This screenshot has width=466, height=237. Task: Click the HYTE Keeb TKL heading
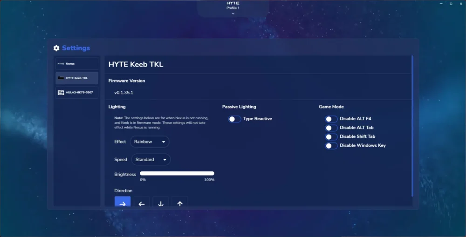tap(136, 64)
